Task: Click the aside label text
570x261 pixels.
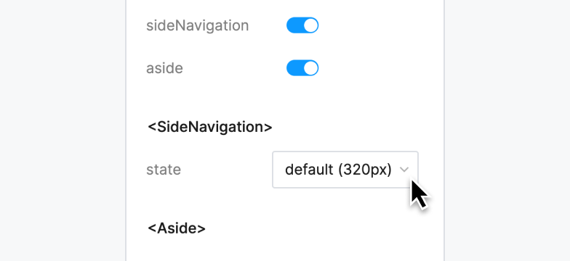Action: (164, 68)
